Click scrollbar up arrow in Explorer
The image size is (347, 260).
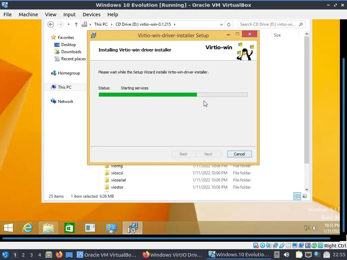click(x=307, y=34)
